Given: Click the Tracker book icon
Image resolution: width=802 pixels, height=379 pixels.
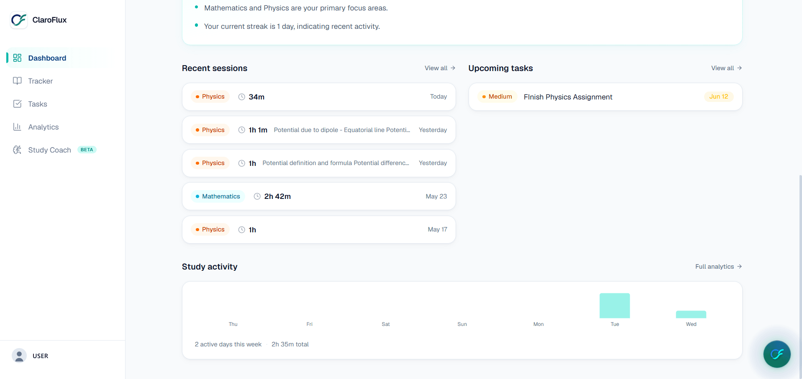Looking at the screenshot, I should click(17, 81).
